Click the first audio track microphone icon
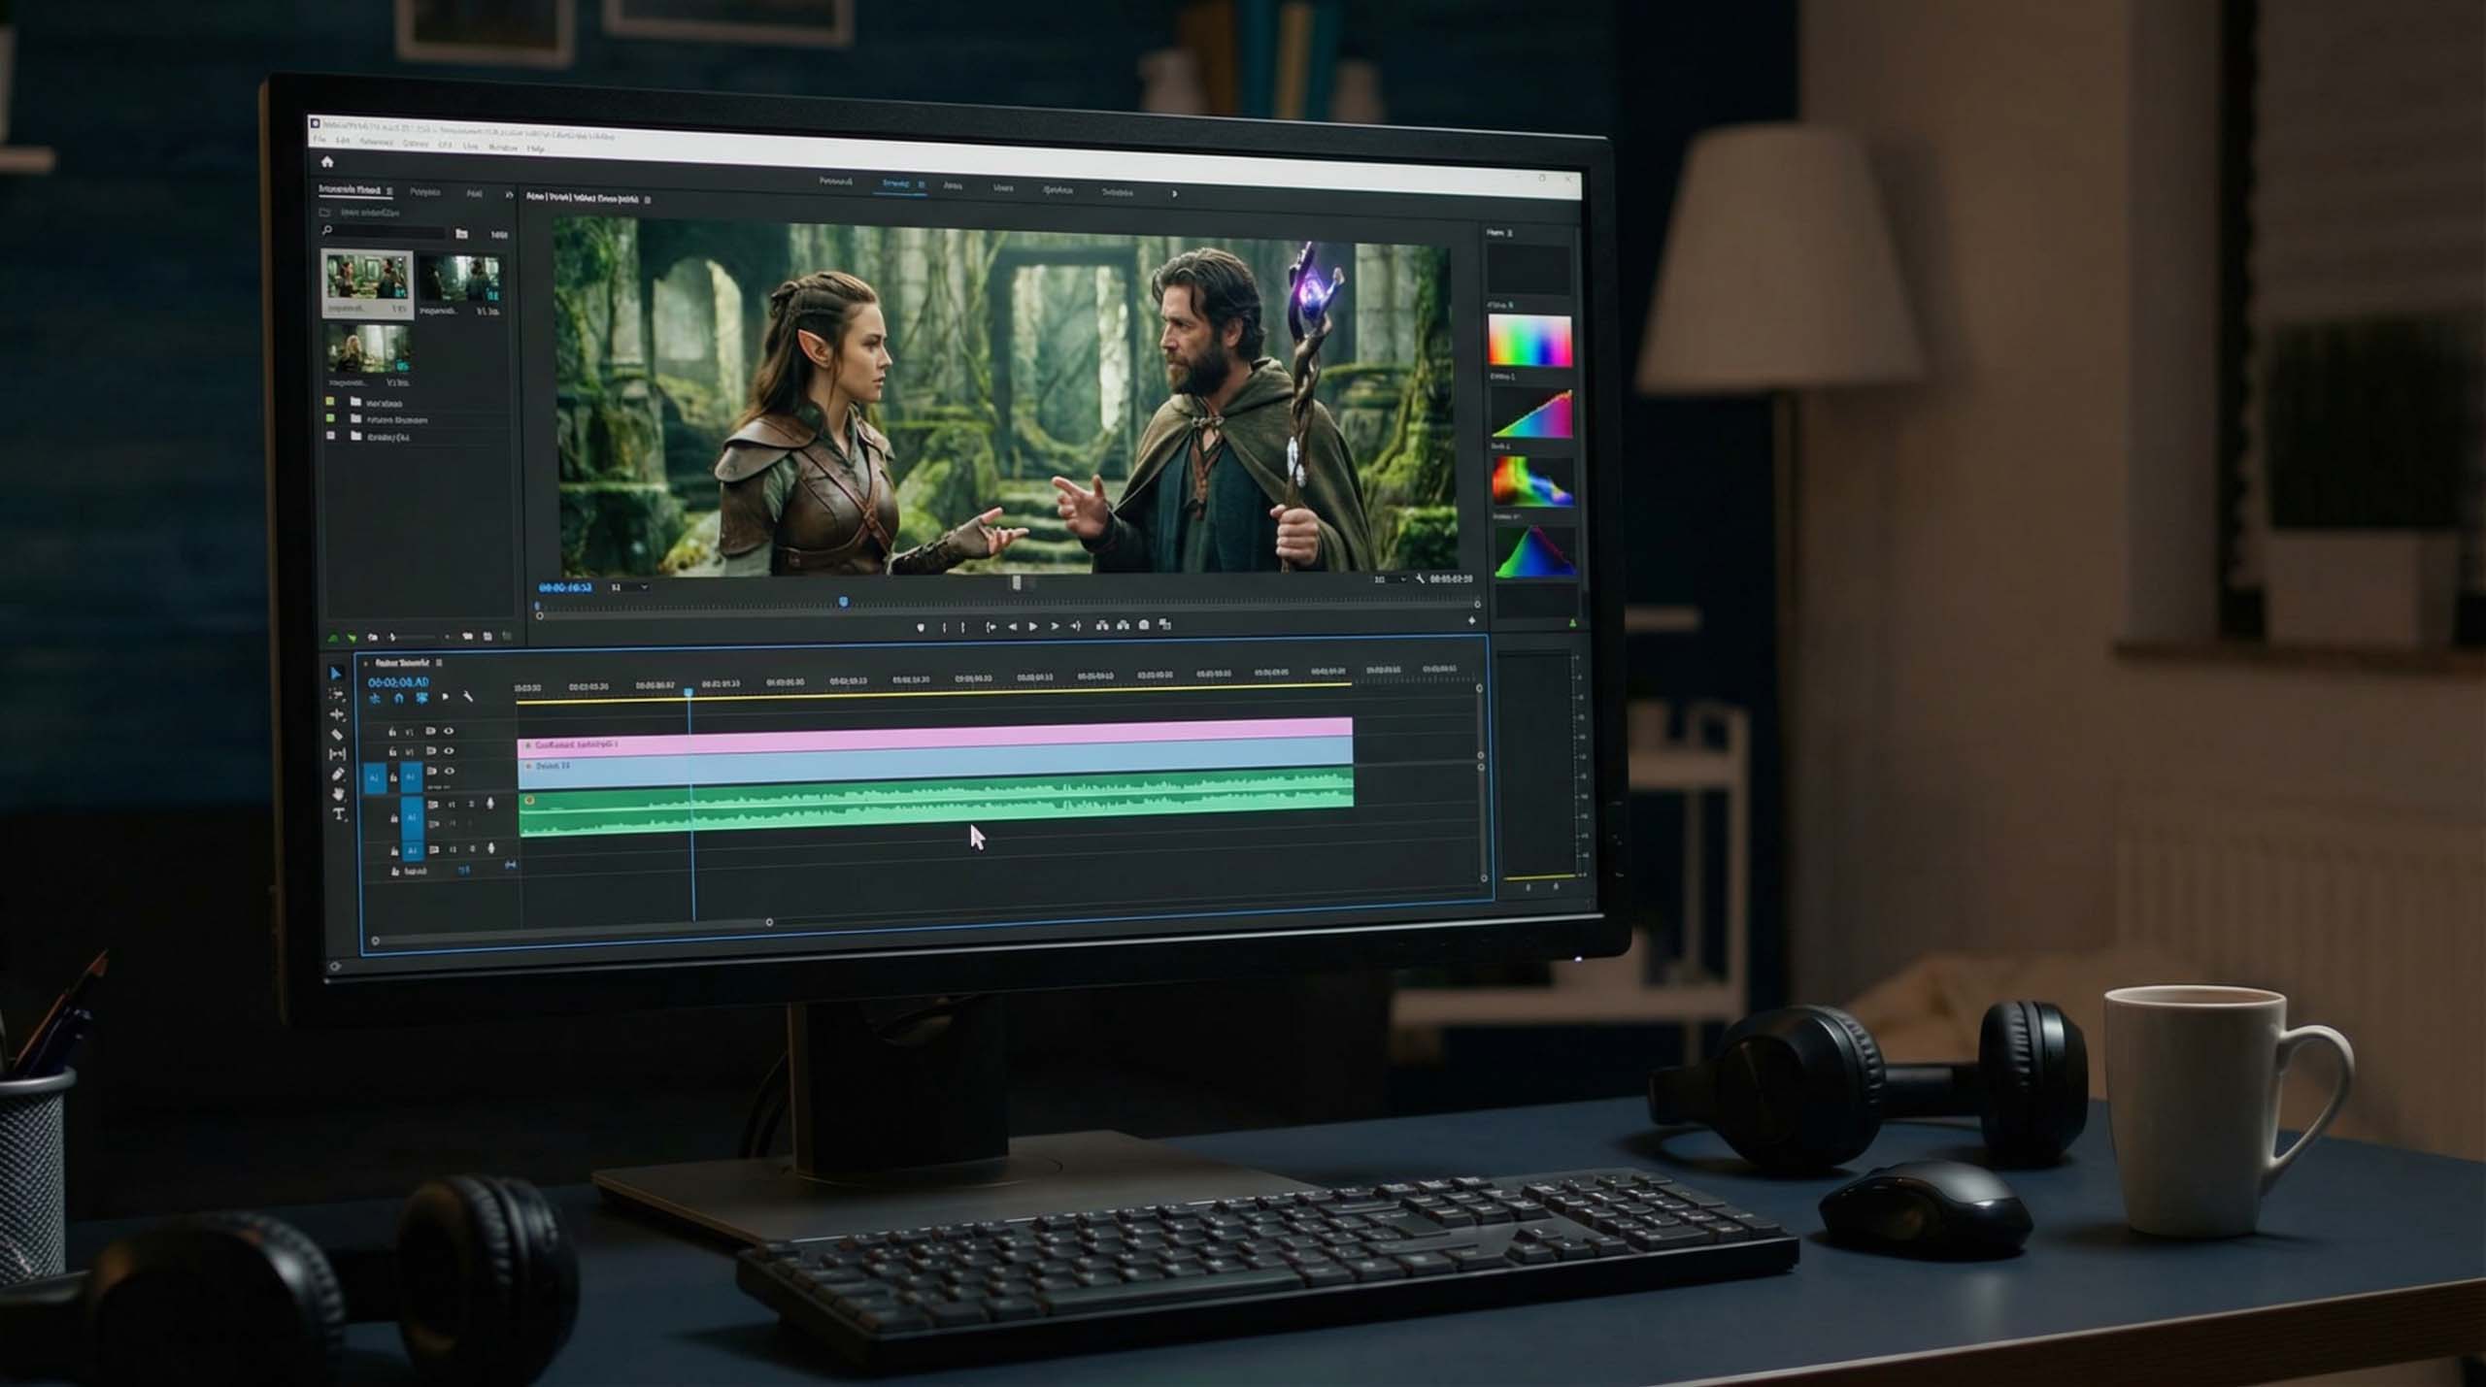 (x=490, y=804)
